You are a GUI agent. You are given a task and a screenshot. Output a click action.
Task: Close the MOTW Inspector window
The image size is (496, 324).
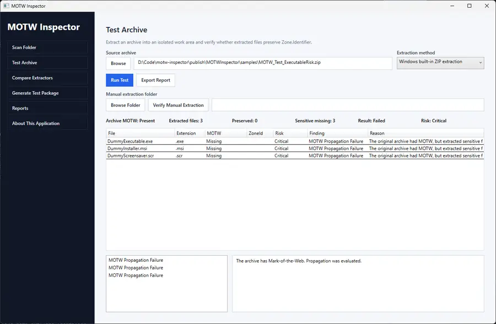tap(487, 6)
